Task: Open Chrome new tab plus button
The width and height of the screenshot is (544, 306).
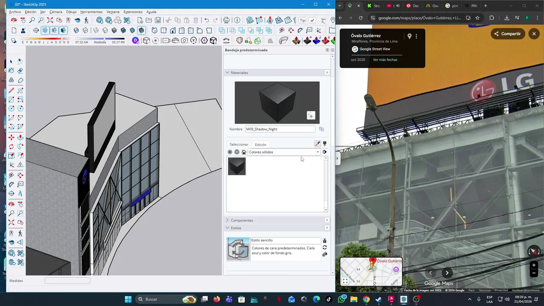Action: click(x=486, y=6)
